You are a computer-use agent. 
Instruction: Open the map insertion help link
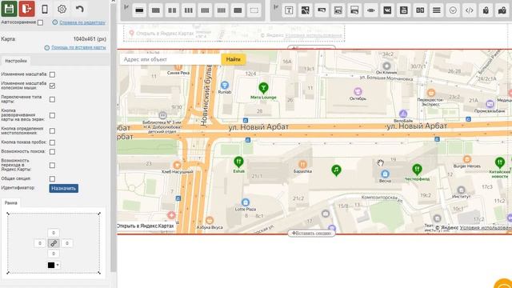(78, 48)
